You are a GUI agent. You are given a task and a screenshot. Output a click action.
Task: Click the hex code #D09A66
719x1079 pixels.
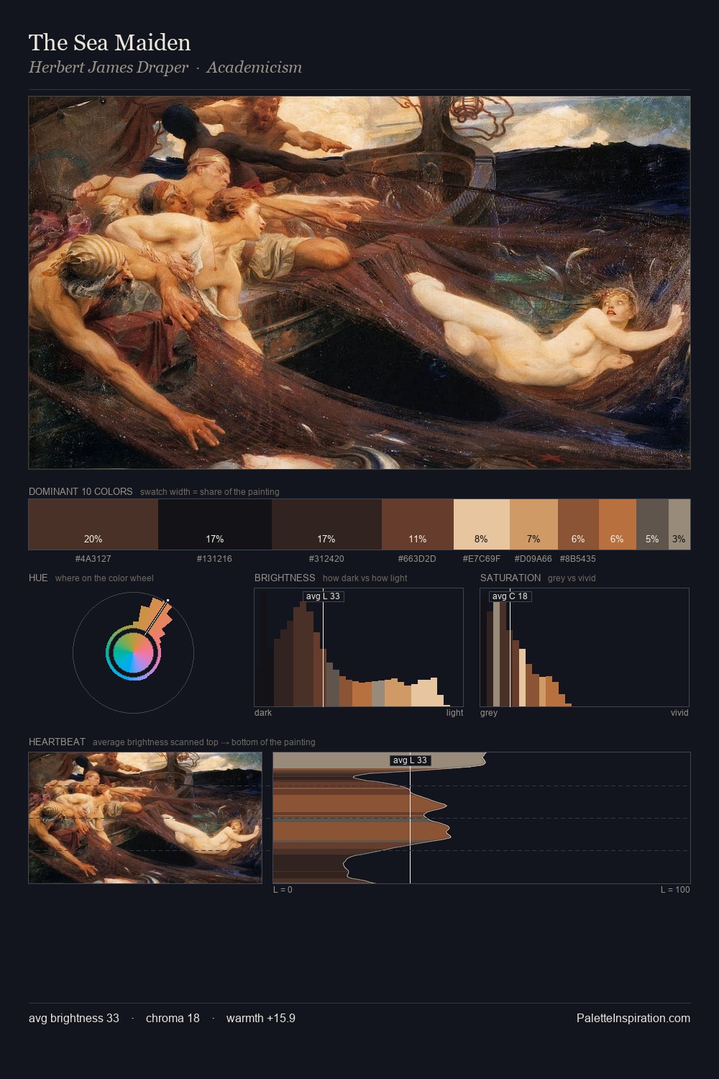(x=533, y=559)
